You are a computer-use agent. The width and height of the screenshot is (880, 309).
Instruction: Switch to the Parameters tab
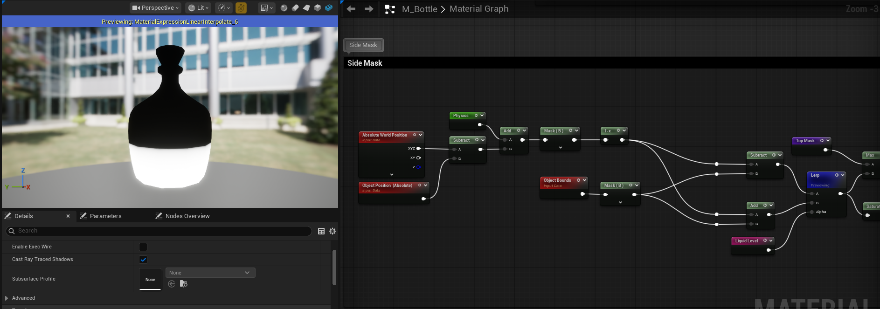[105, 216]
